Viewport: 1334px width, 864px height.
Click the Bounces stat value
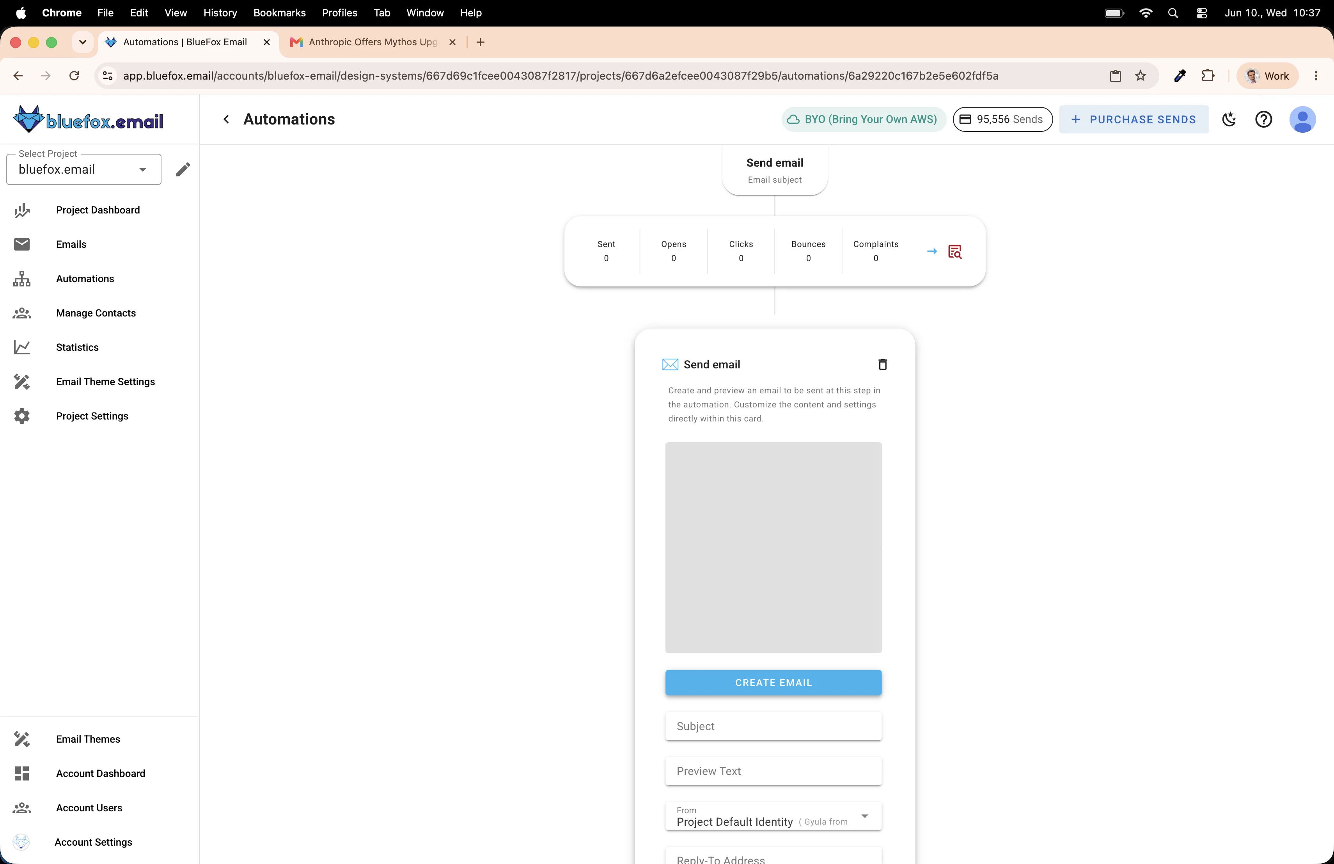808,258
